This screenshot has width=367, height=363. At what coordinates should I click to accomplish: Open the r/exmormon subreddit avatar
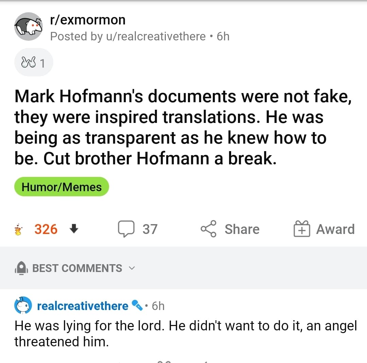coord(28,27)
